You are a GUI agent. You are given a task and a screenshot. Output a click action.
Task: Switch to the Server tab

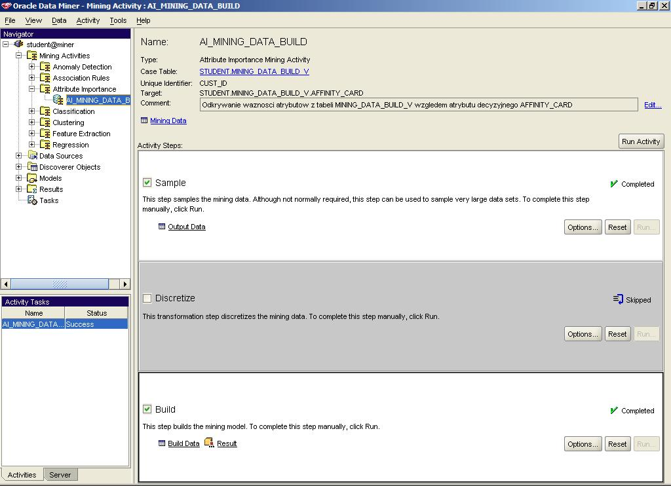point(60,474)
